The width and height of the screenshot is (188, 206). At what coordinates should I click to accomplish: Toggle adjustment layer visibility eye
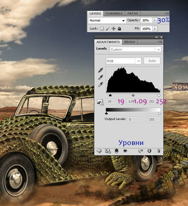[x=125, y=151]
